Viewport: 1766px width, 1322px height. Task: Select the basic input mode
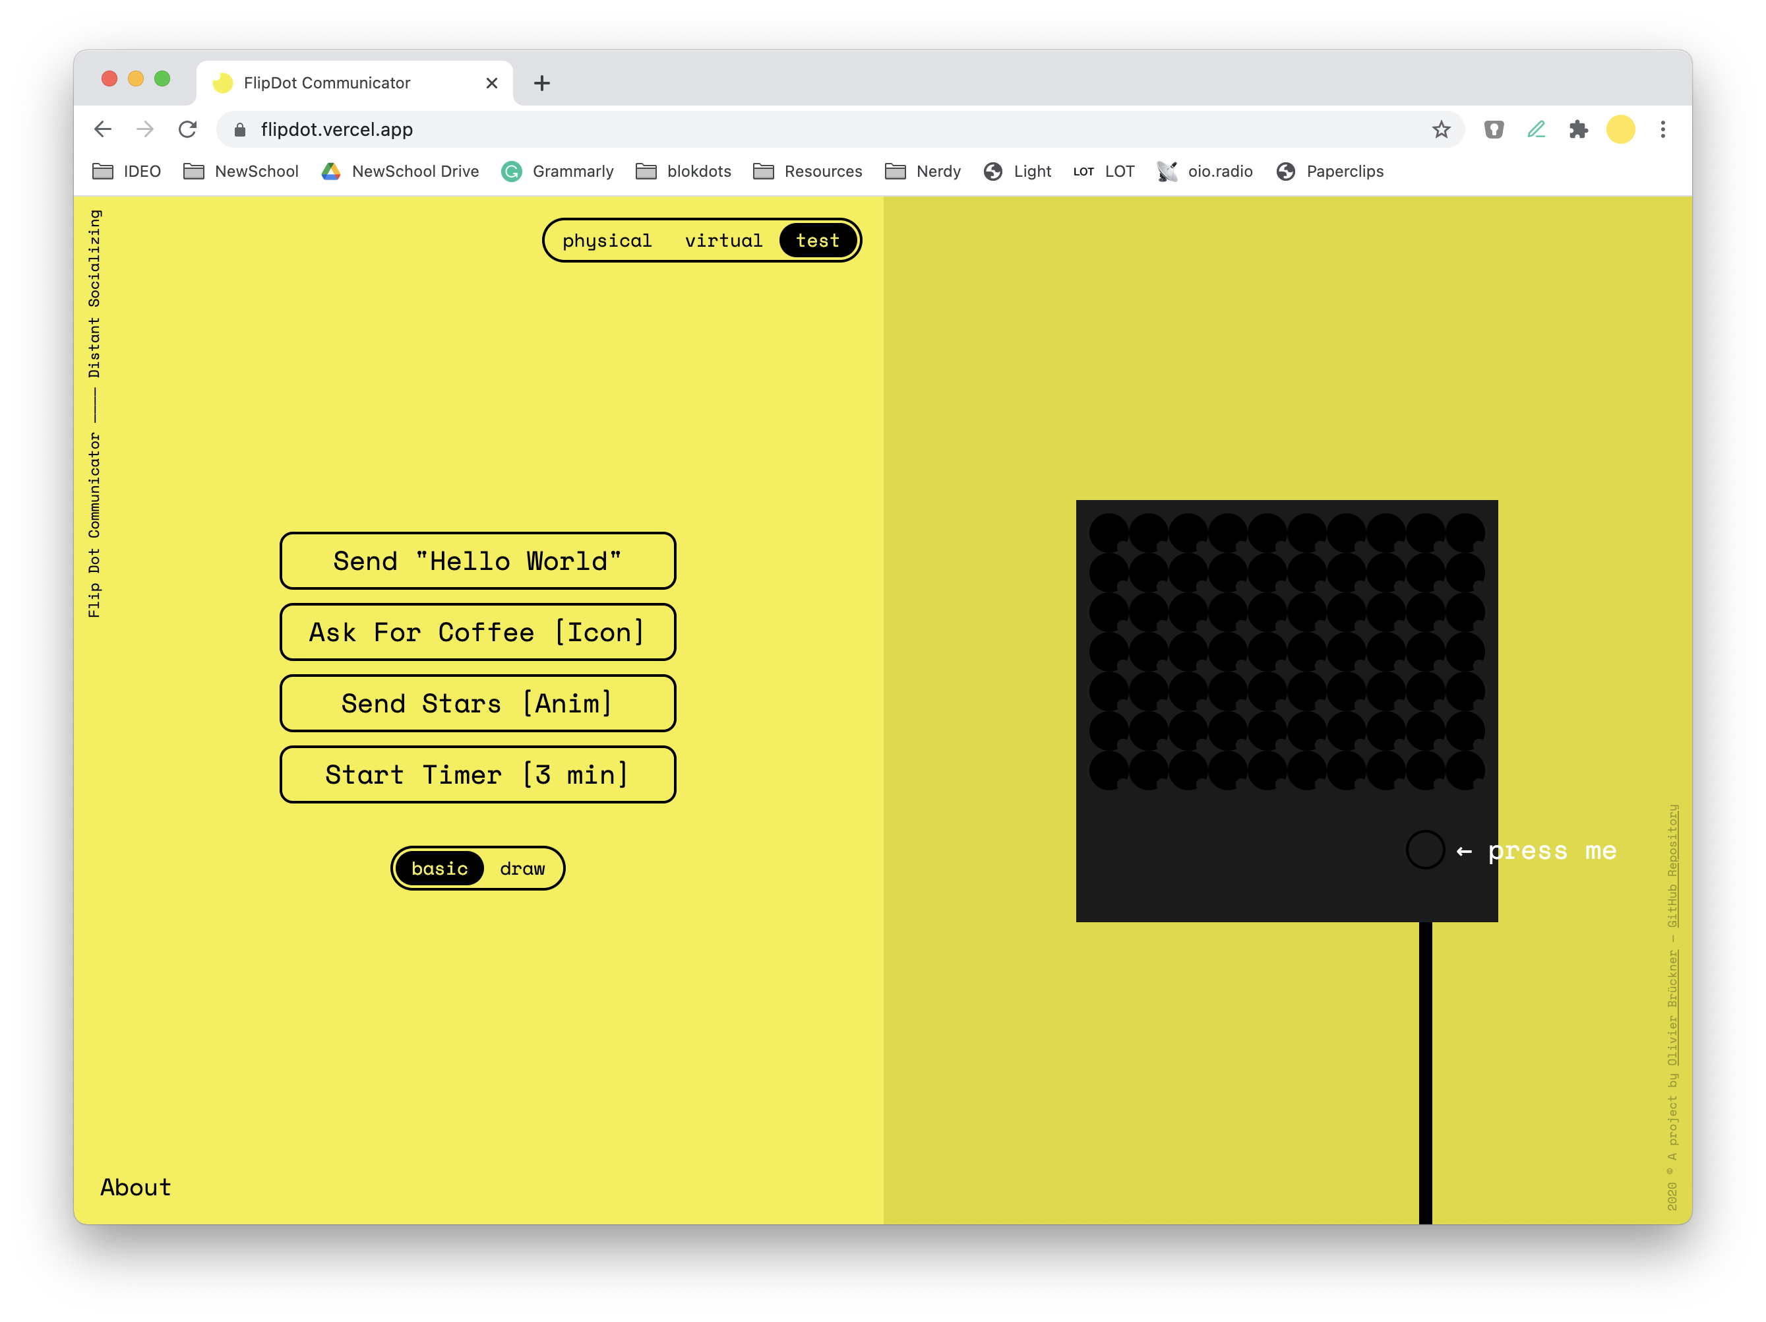coord(440,868)
